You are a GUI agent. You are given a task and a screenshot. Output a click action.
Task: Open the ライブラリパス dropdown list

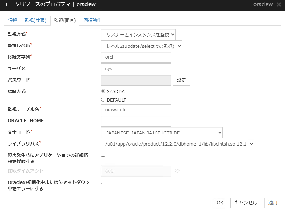[x=178, y=144]
